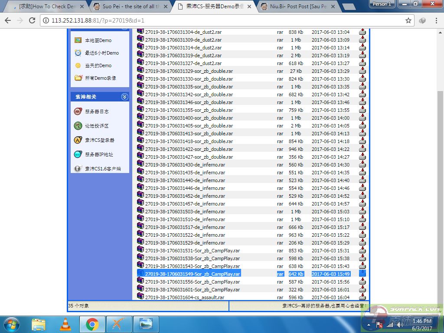Open 服务器日志 server log icon
Screen dimensions: 444x333
[78, 111]
